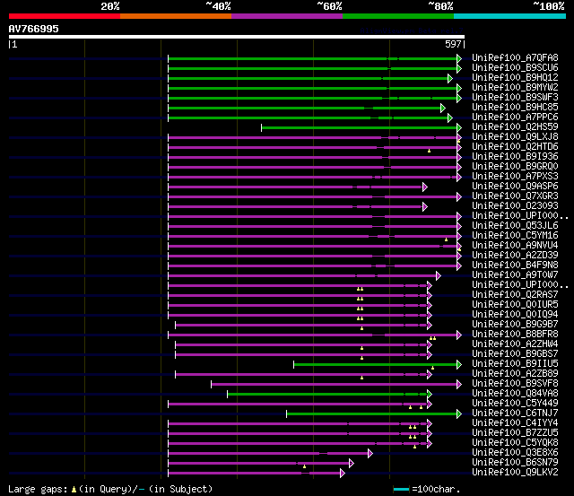This screenshot has height=496, width=574.
Task: Select the UniRef100_B9IIU5 label
Action: pos(515,364)
